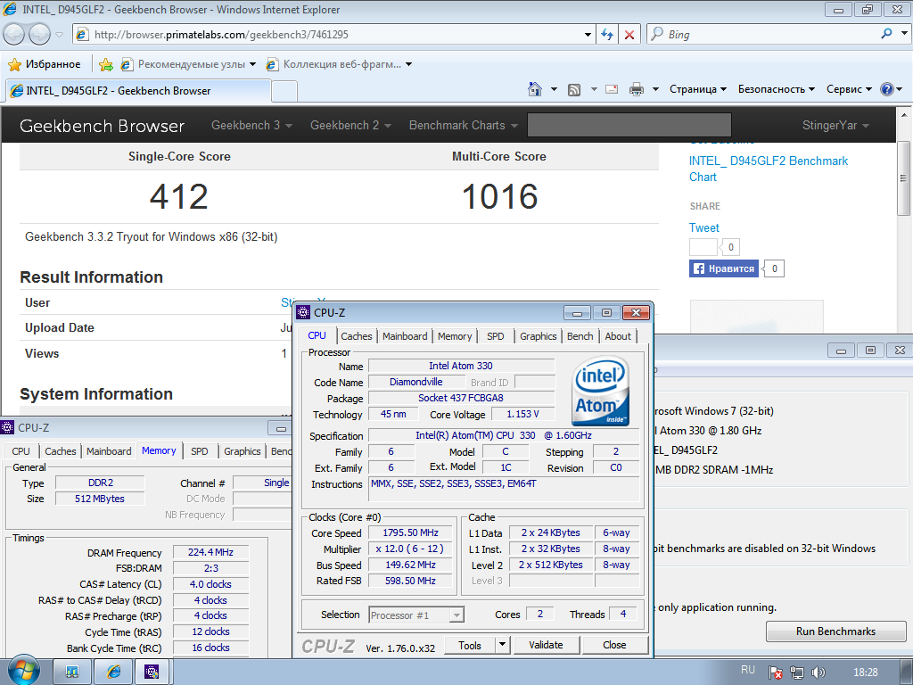Expand the address bar history dropdown
The height and width of the screenshot is (685, 913).
point(588,35)
